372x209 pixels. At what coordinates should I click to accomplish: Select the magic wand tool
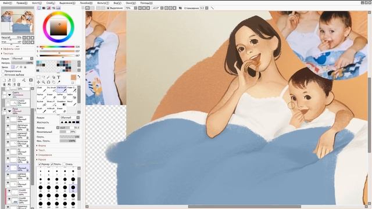click(48, 77)
